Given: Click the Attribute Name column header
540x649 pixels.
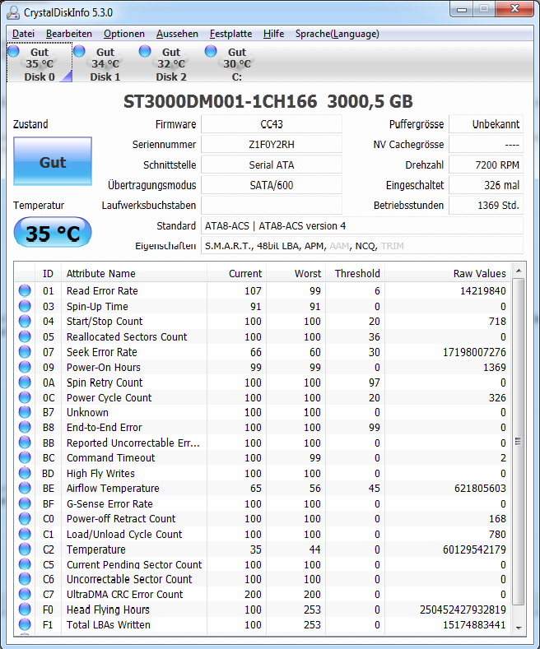Looking at the screenshot, I should pyautogui.click(x=133, y=274).
